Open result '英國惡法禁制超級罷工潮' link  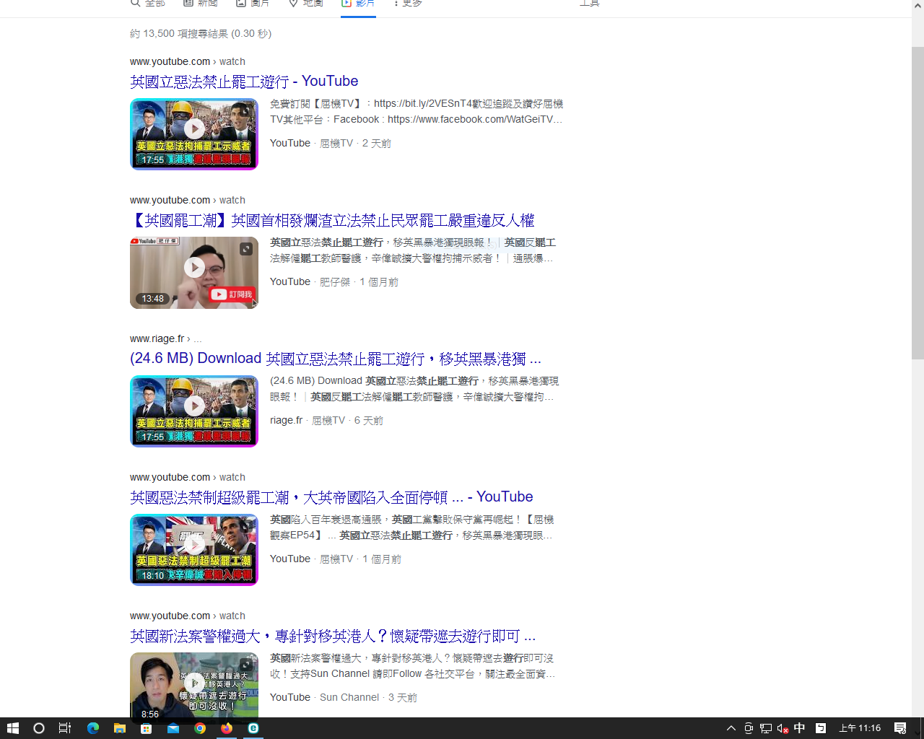tap(331, 497)
